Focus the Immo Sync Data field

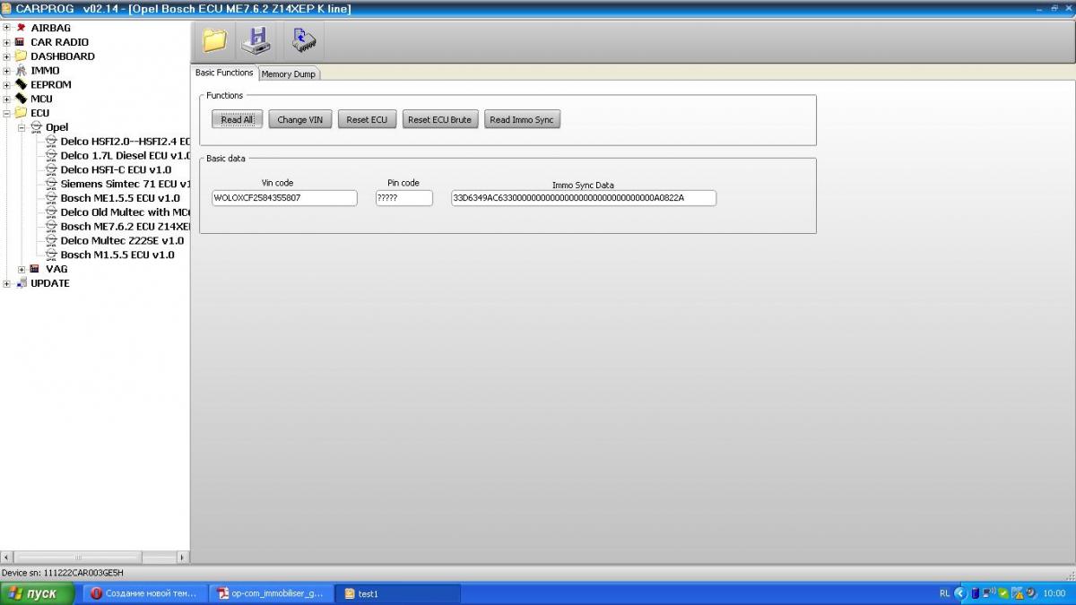[584, 197]
